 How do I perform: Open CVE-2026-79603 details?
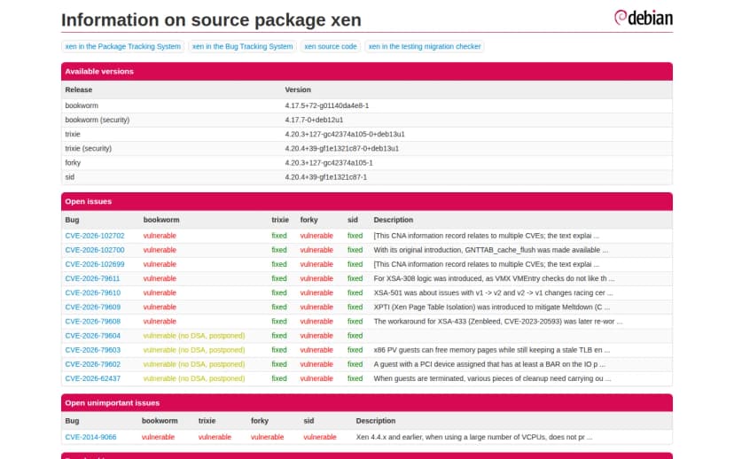(x=93, y=350)
